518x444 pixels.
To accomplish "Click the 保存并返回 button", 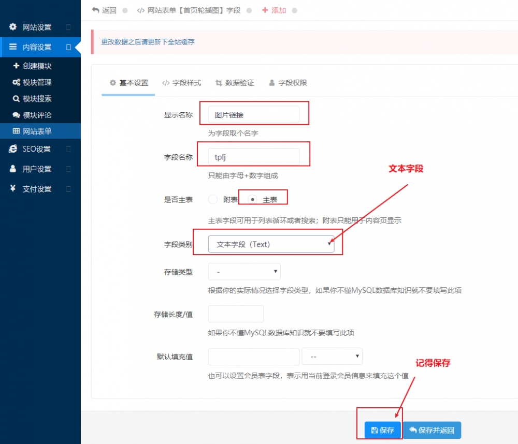I will tap(432, 430).
